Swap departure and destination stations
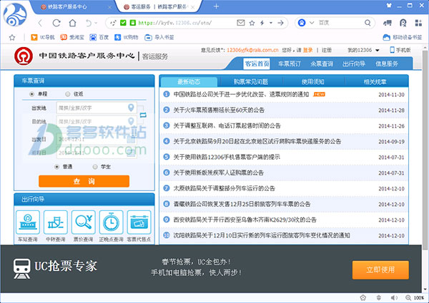Image resolution: width=429 pixels, height=303 pixels. click(x=143, y=115)
